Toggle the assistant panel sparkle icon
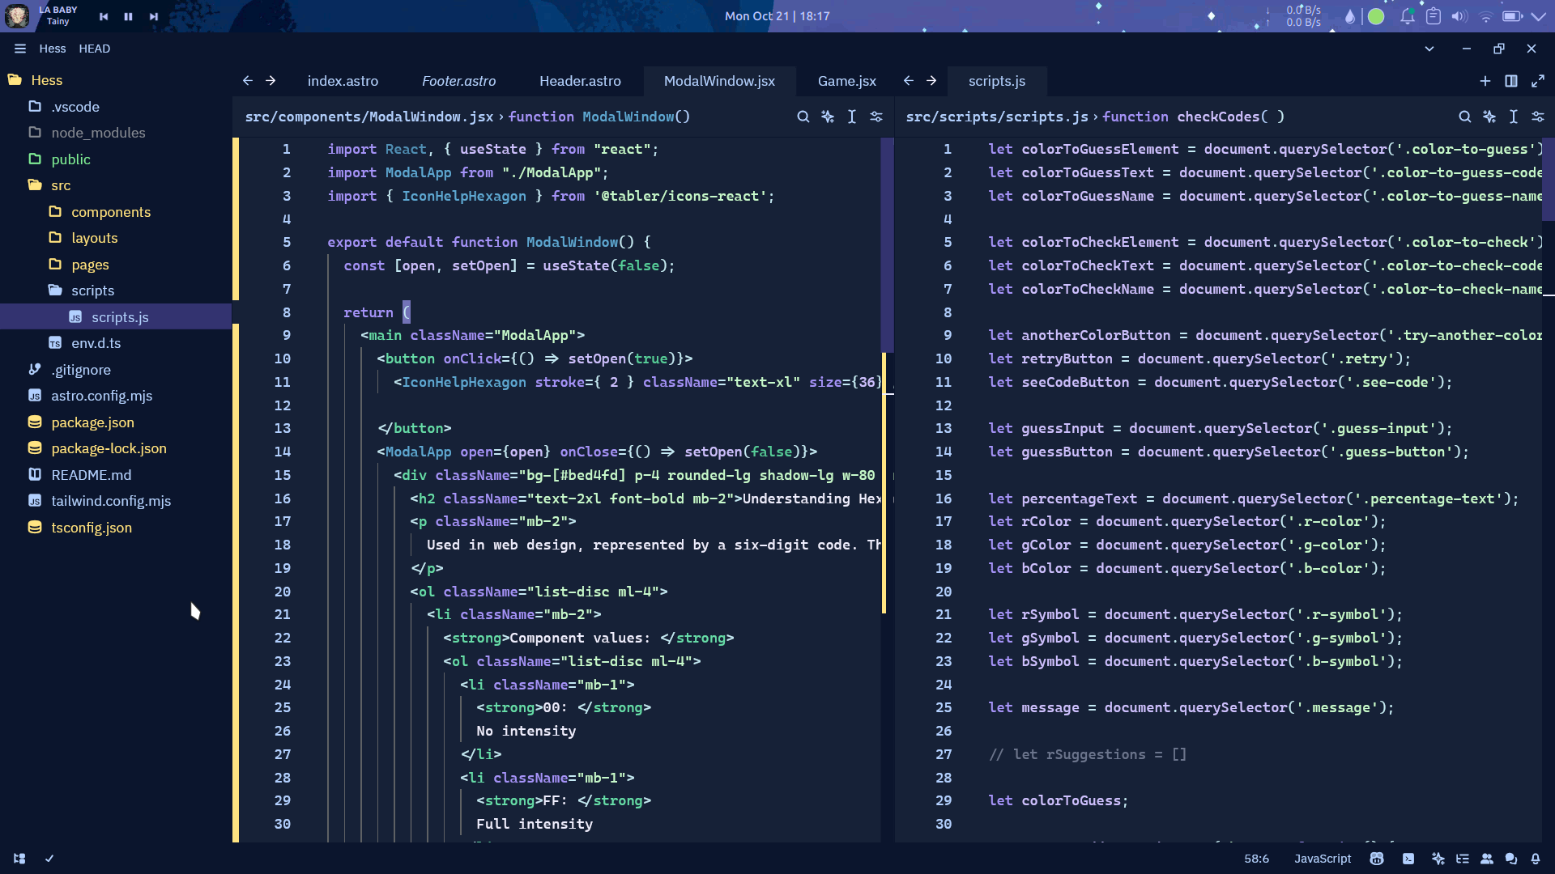 point(1438,859)
